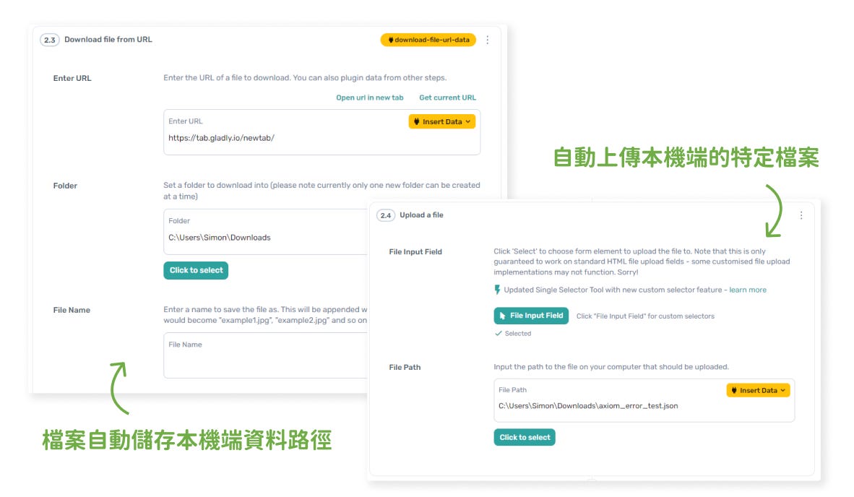
Task: Focus the Folder input with Downloads path
Action: point(266,232)
